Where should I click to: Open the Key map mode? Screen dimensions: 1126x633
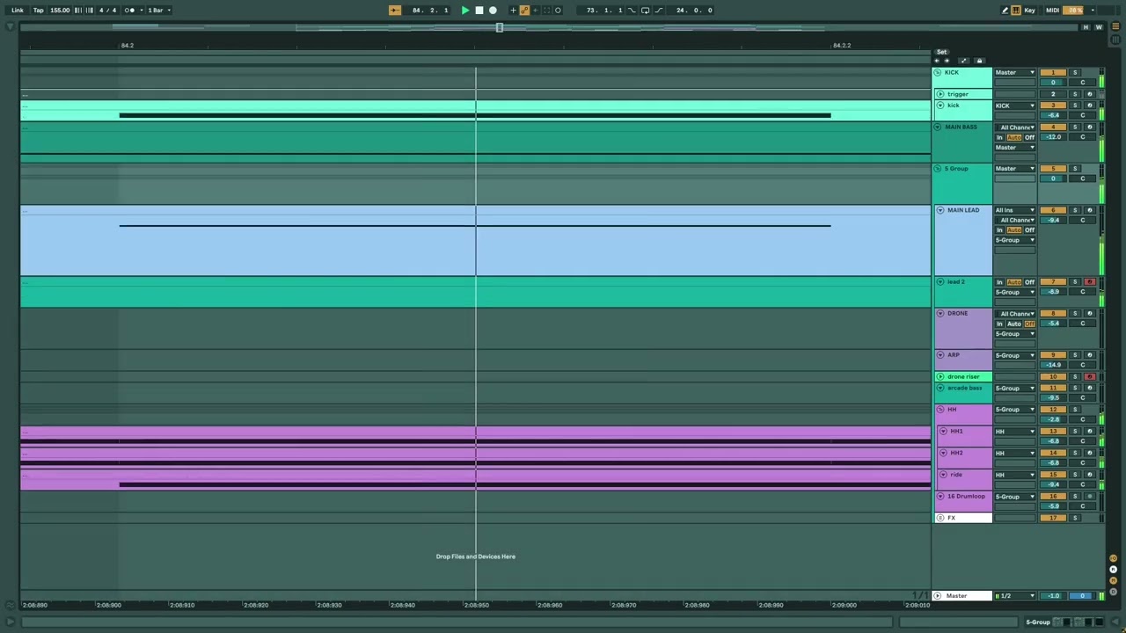(x=1029, y=11)
